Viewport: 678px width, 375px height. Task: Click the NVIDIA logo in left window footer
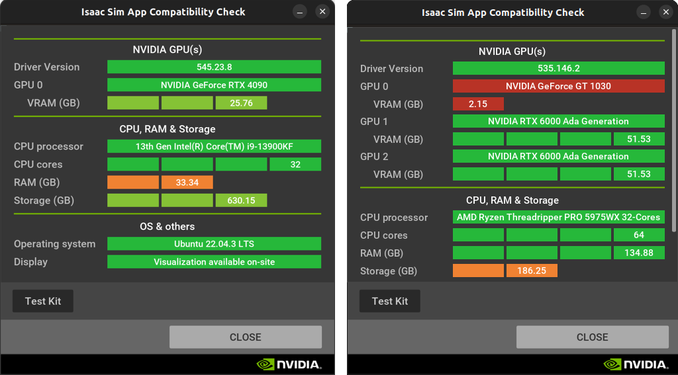(x=289, y=364)
